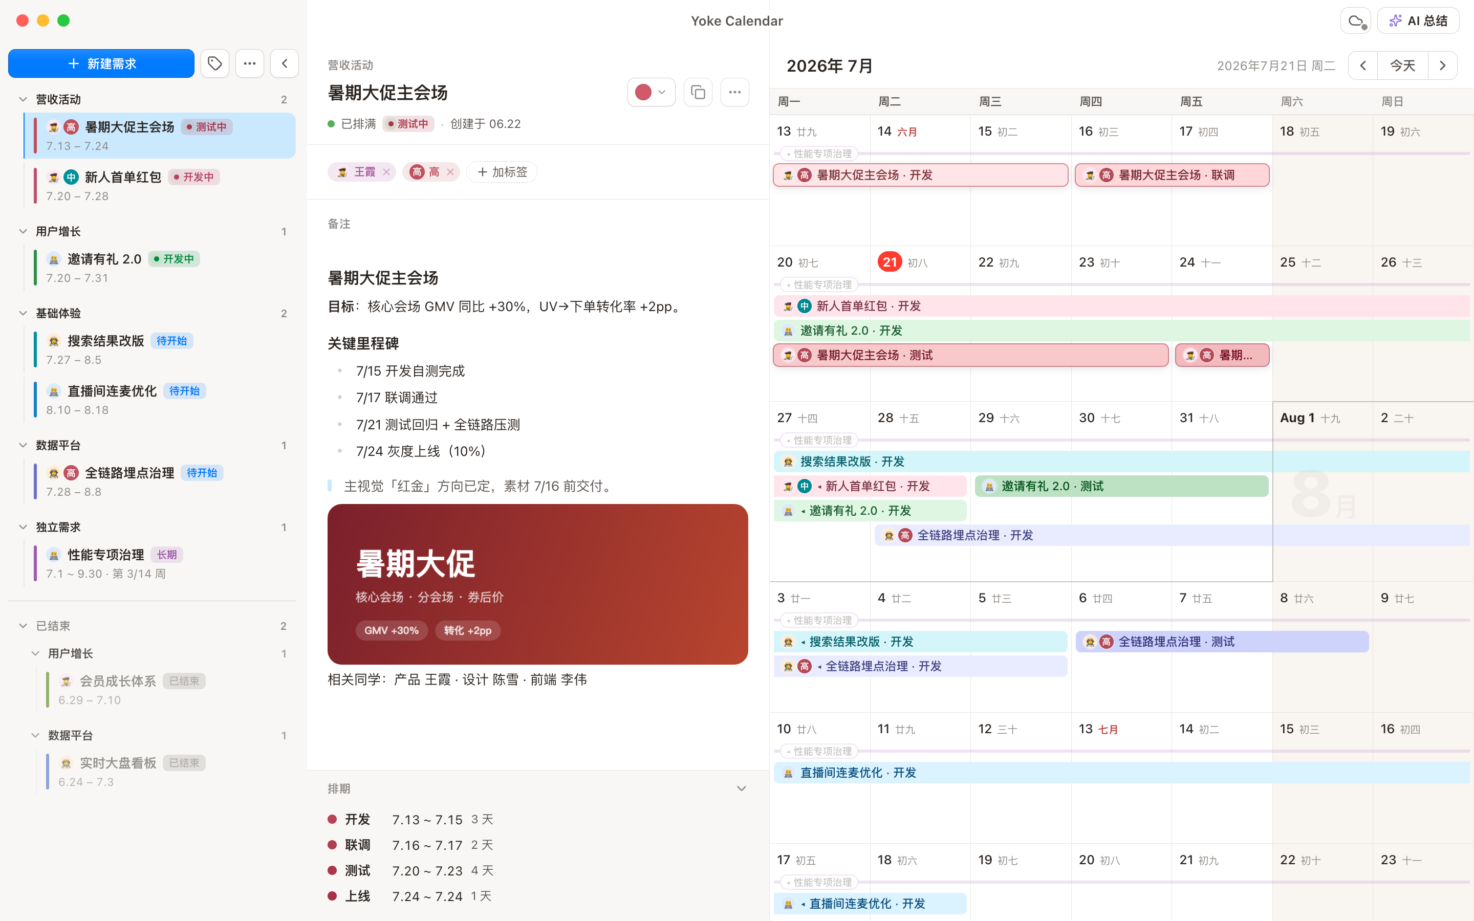The width and height of the screenshot is (1474, 921).
Task: Select 搜索结果改版 in the sidebar
Action: (160, 349)
